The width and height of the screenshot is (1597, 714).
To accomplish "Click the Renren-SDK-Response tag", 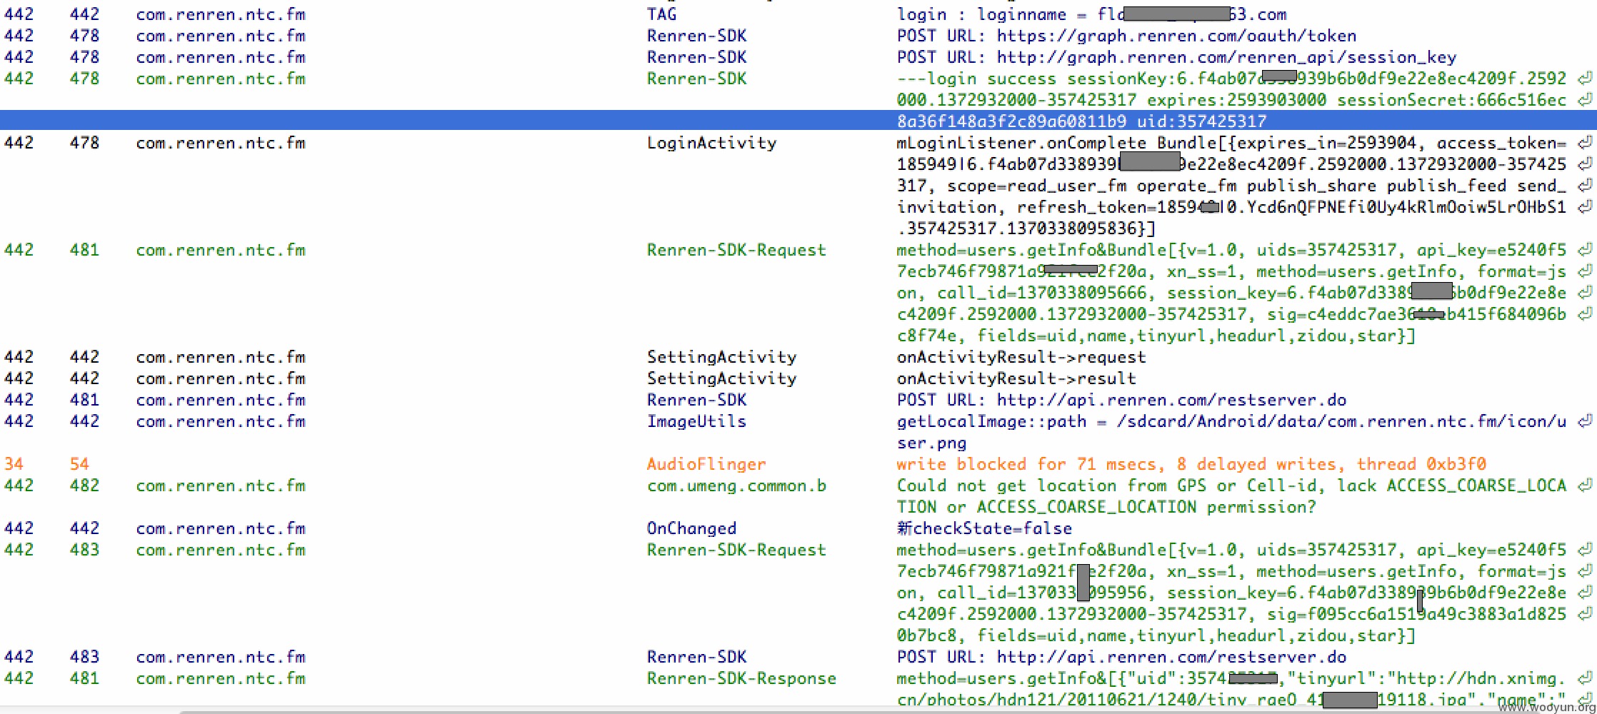I will coord(741,678).
